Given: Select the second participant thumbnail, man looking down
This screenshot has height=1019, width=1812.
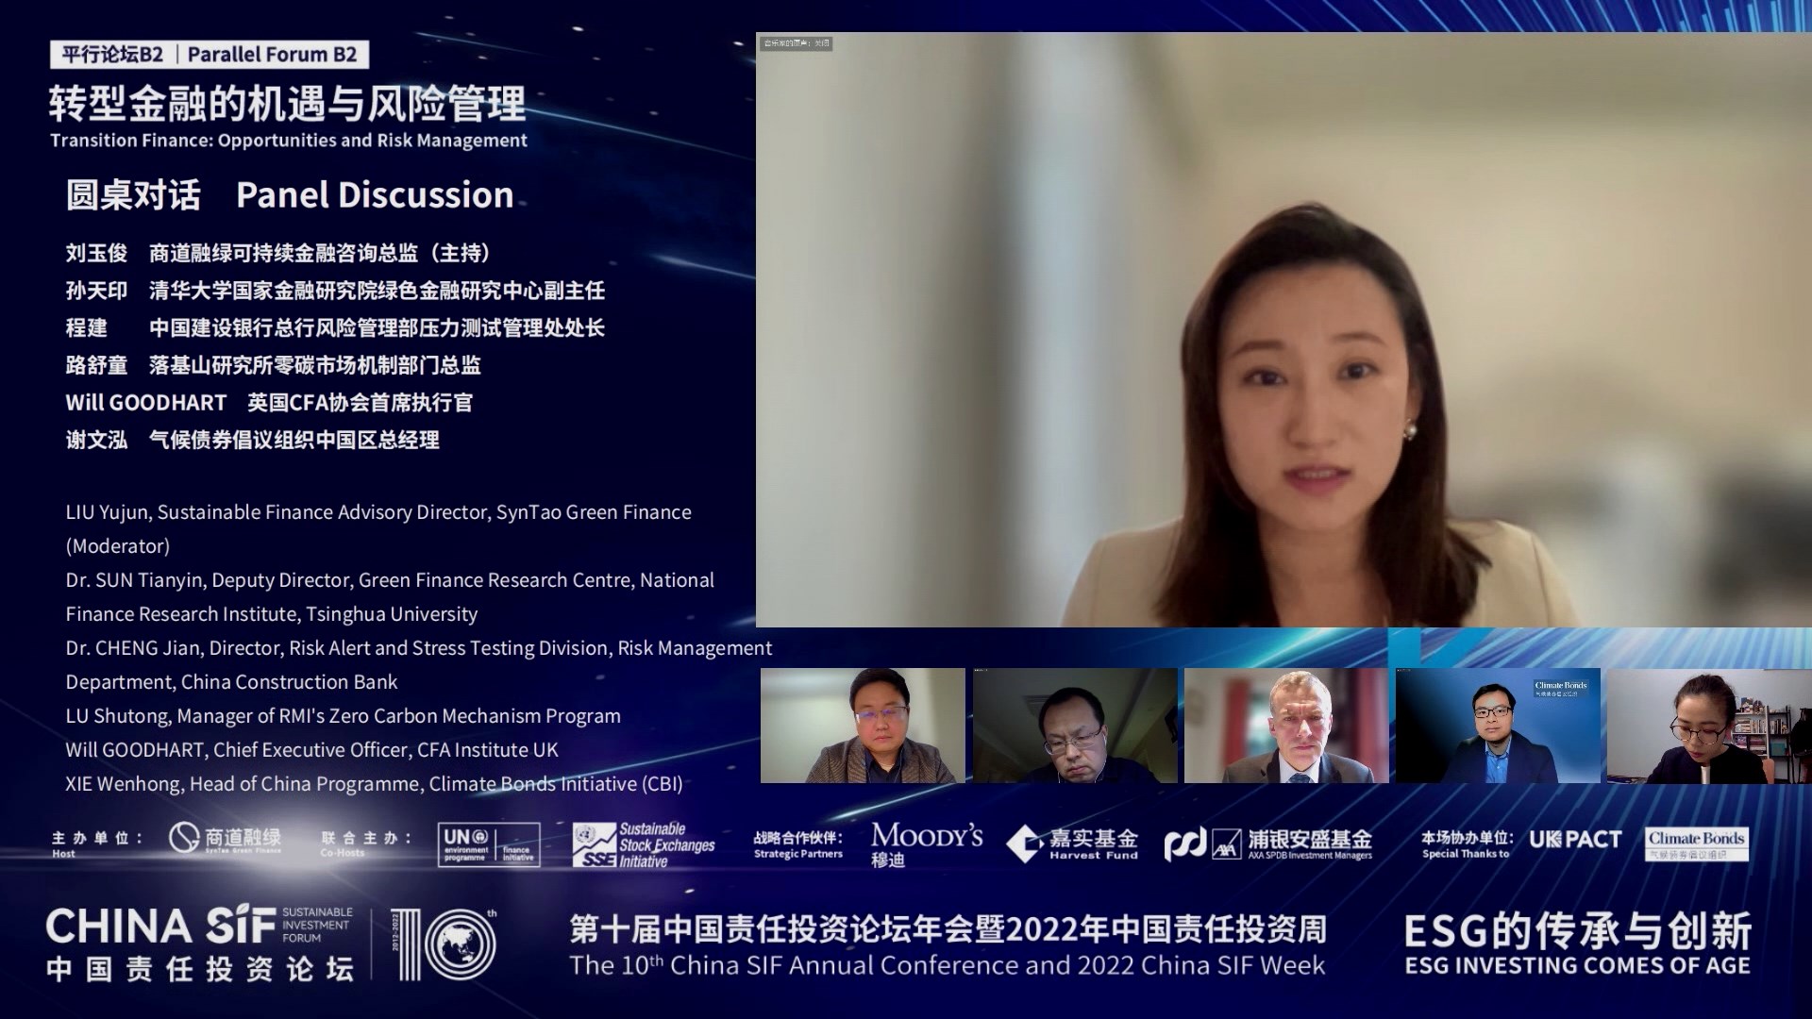Looking at the screenshot, I should click(x=1075, y=726).
